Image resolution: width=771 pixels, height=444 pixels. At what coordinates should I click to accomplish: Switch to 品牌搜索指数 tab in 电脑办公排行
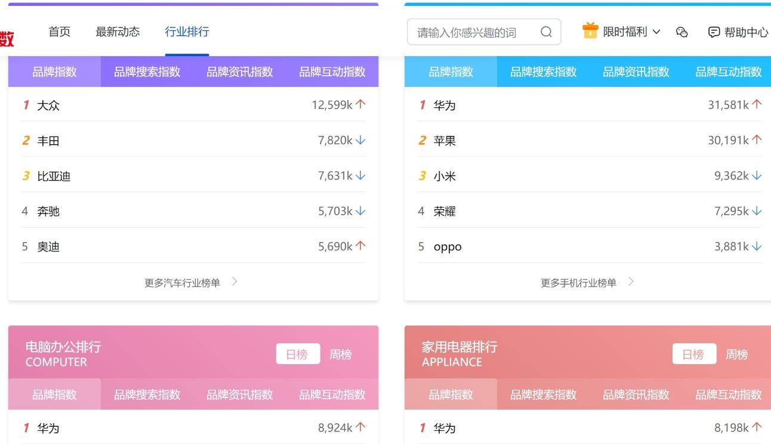pos(147,395)
